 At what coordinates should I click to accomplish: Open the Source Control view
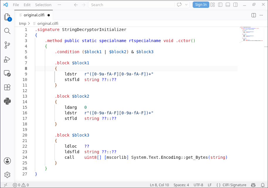[7, 45]
